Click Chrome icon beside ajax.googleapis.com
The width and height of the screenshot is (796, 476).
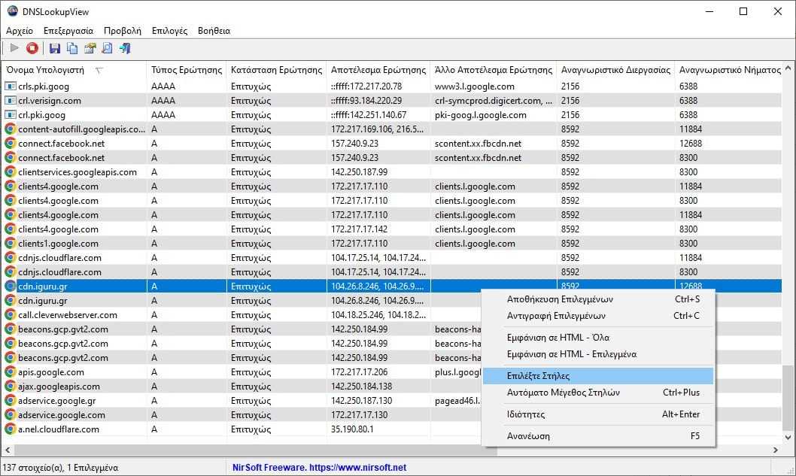tap(10, 387)
